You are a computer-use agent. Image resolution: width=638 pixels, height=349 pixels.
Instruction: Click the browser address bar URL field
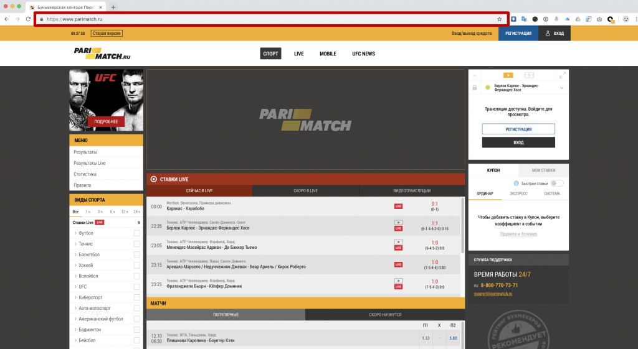click(x=270, y=19)
